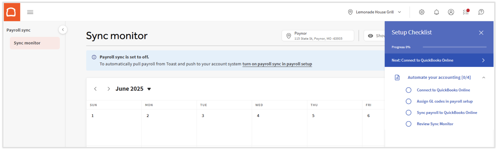Mark Sync payroll to QuickBooks circle

point(408,113)
